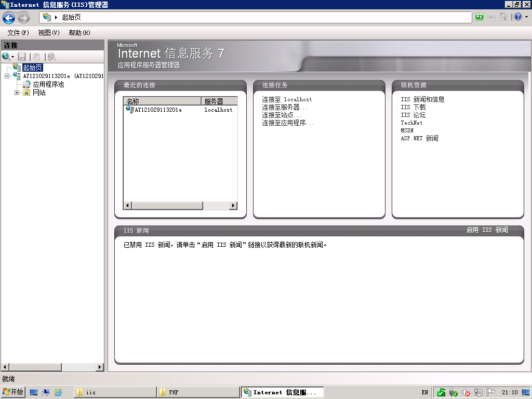532x399 pixels.
Task: Click the home toolbar icon
Action: click(503, 17)
